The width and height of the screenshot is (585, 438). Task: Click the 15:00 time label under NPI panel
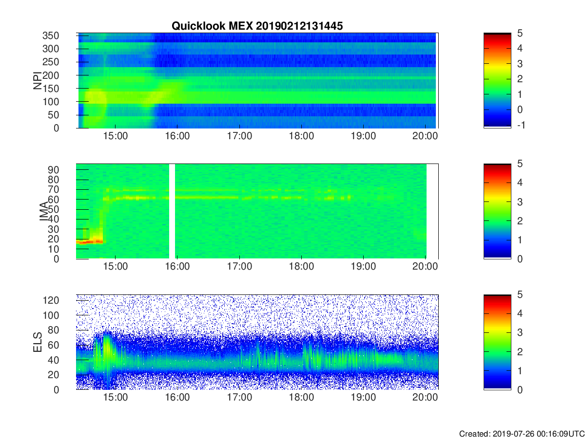116,136
